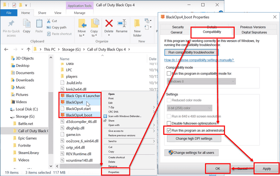Image resolution: width=280 pixels, height=176 pixels.
Task: Open the LPC folder
Action: click(x=69, y=70)
